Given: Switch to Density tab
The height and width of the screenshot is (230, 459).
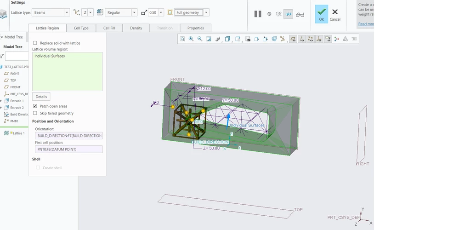Looking at the screenshot, I should (x=136, y=28).
